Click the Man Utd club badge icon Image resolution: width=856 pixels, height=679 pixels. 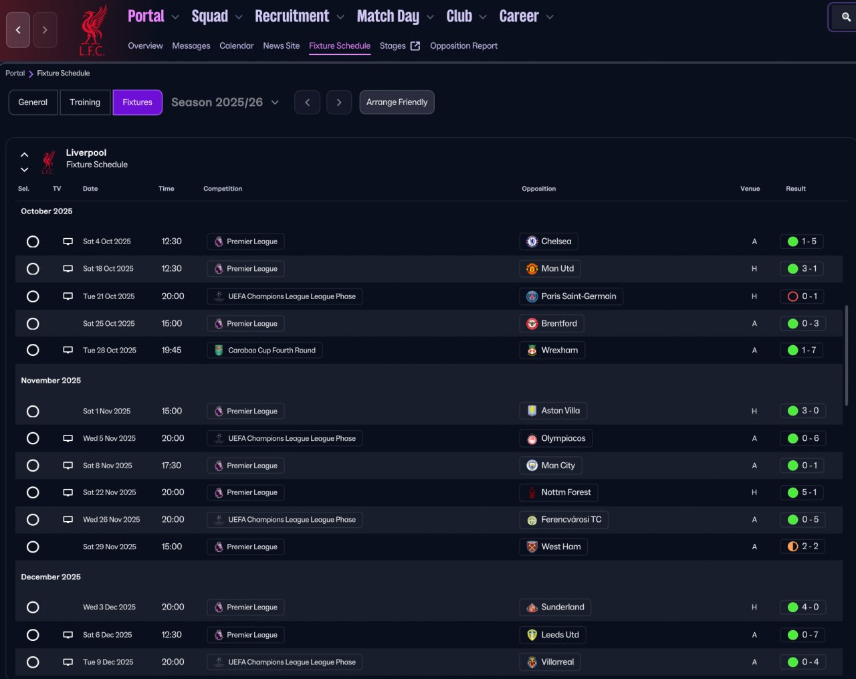(532, 269)
